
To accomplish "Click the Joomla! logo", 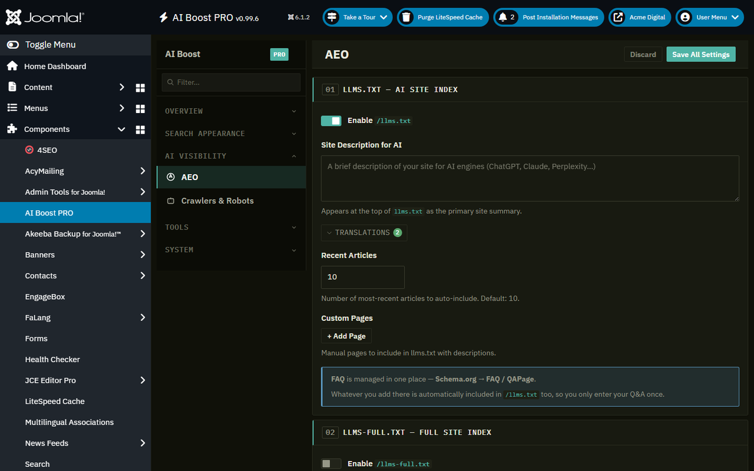I will pos(45,17).
